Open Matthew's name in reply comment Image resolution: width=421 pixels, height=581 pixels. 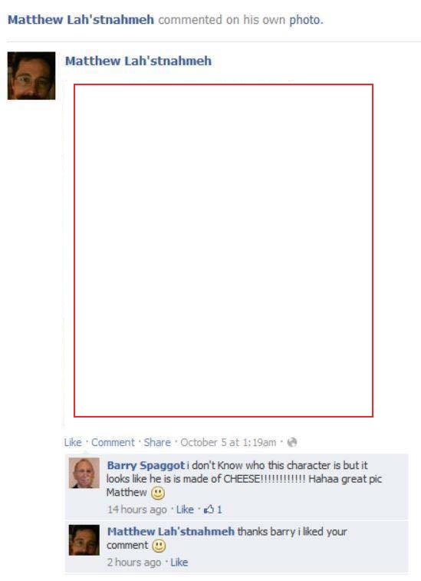click(171, 531)
